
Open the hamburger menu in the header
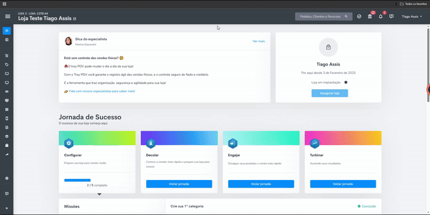click(8, 17)
